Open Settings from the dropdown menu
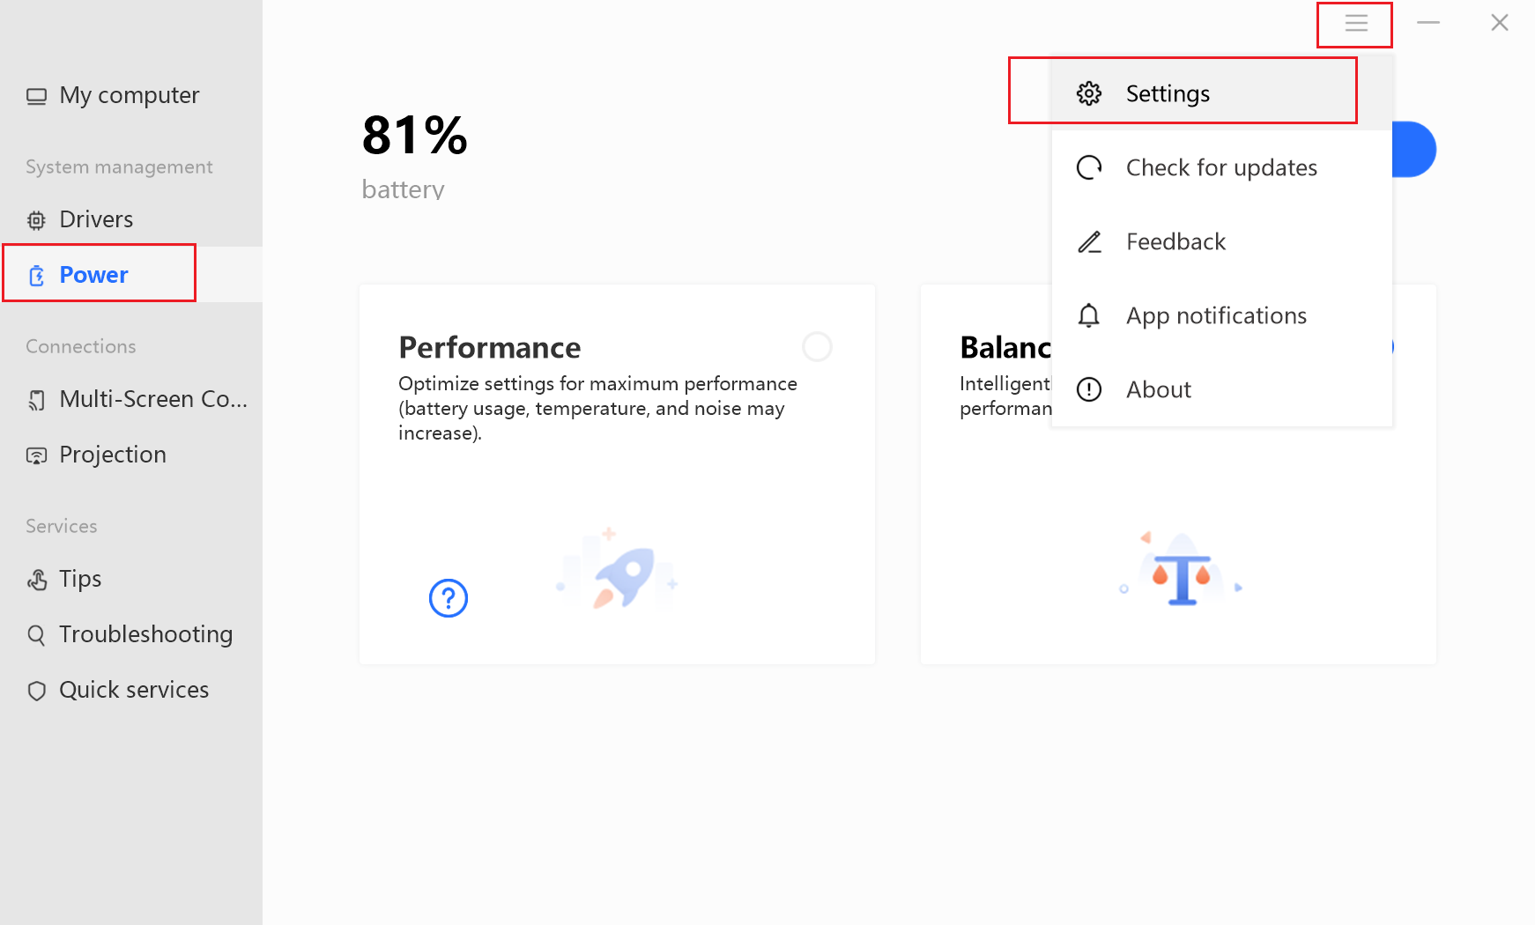The height and width of the screenshot is (925, 1535). 1168,93
